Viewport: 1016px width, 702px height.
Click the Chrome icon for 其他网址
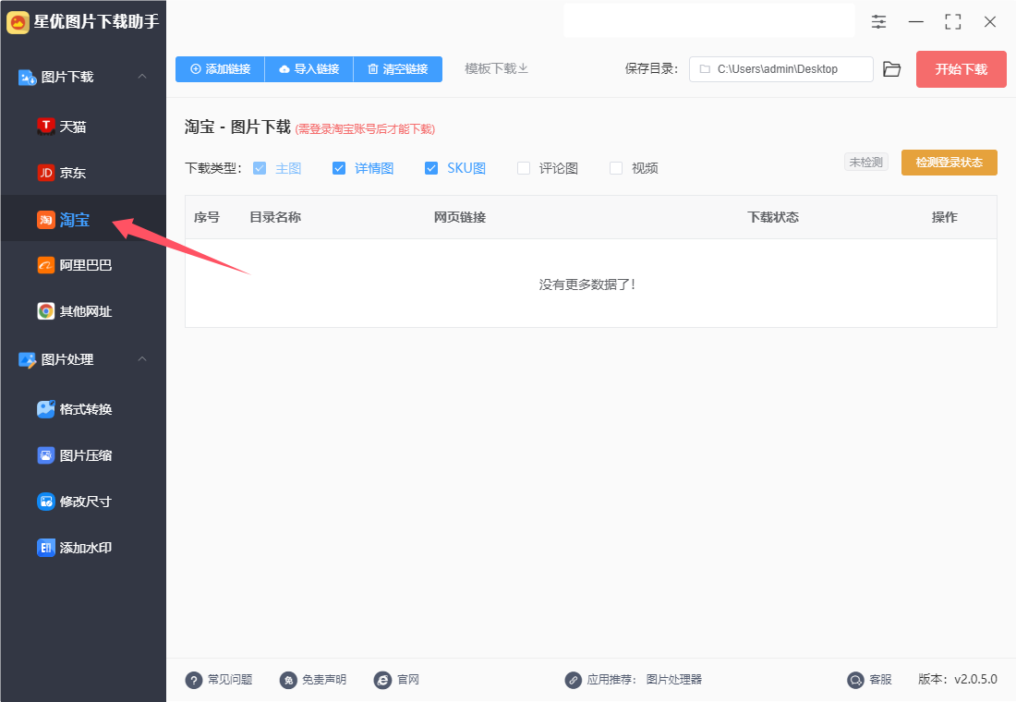pyautogui.click(x=45, y=311)
